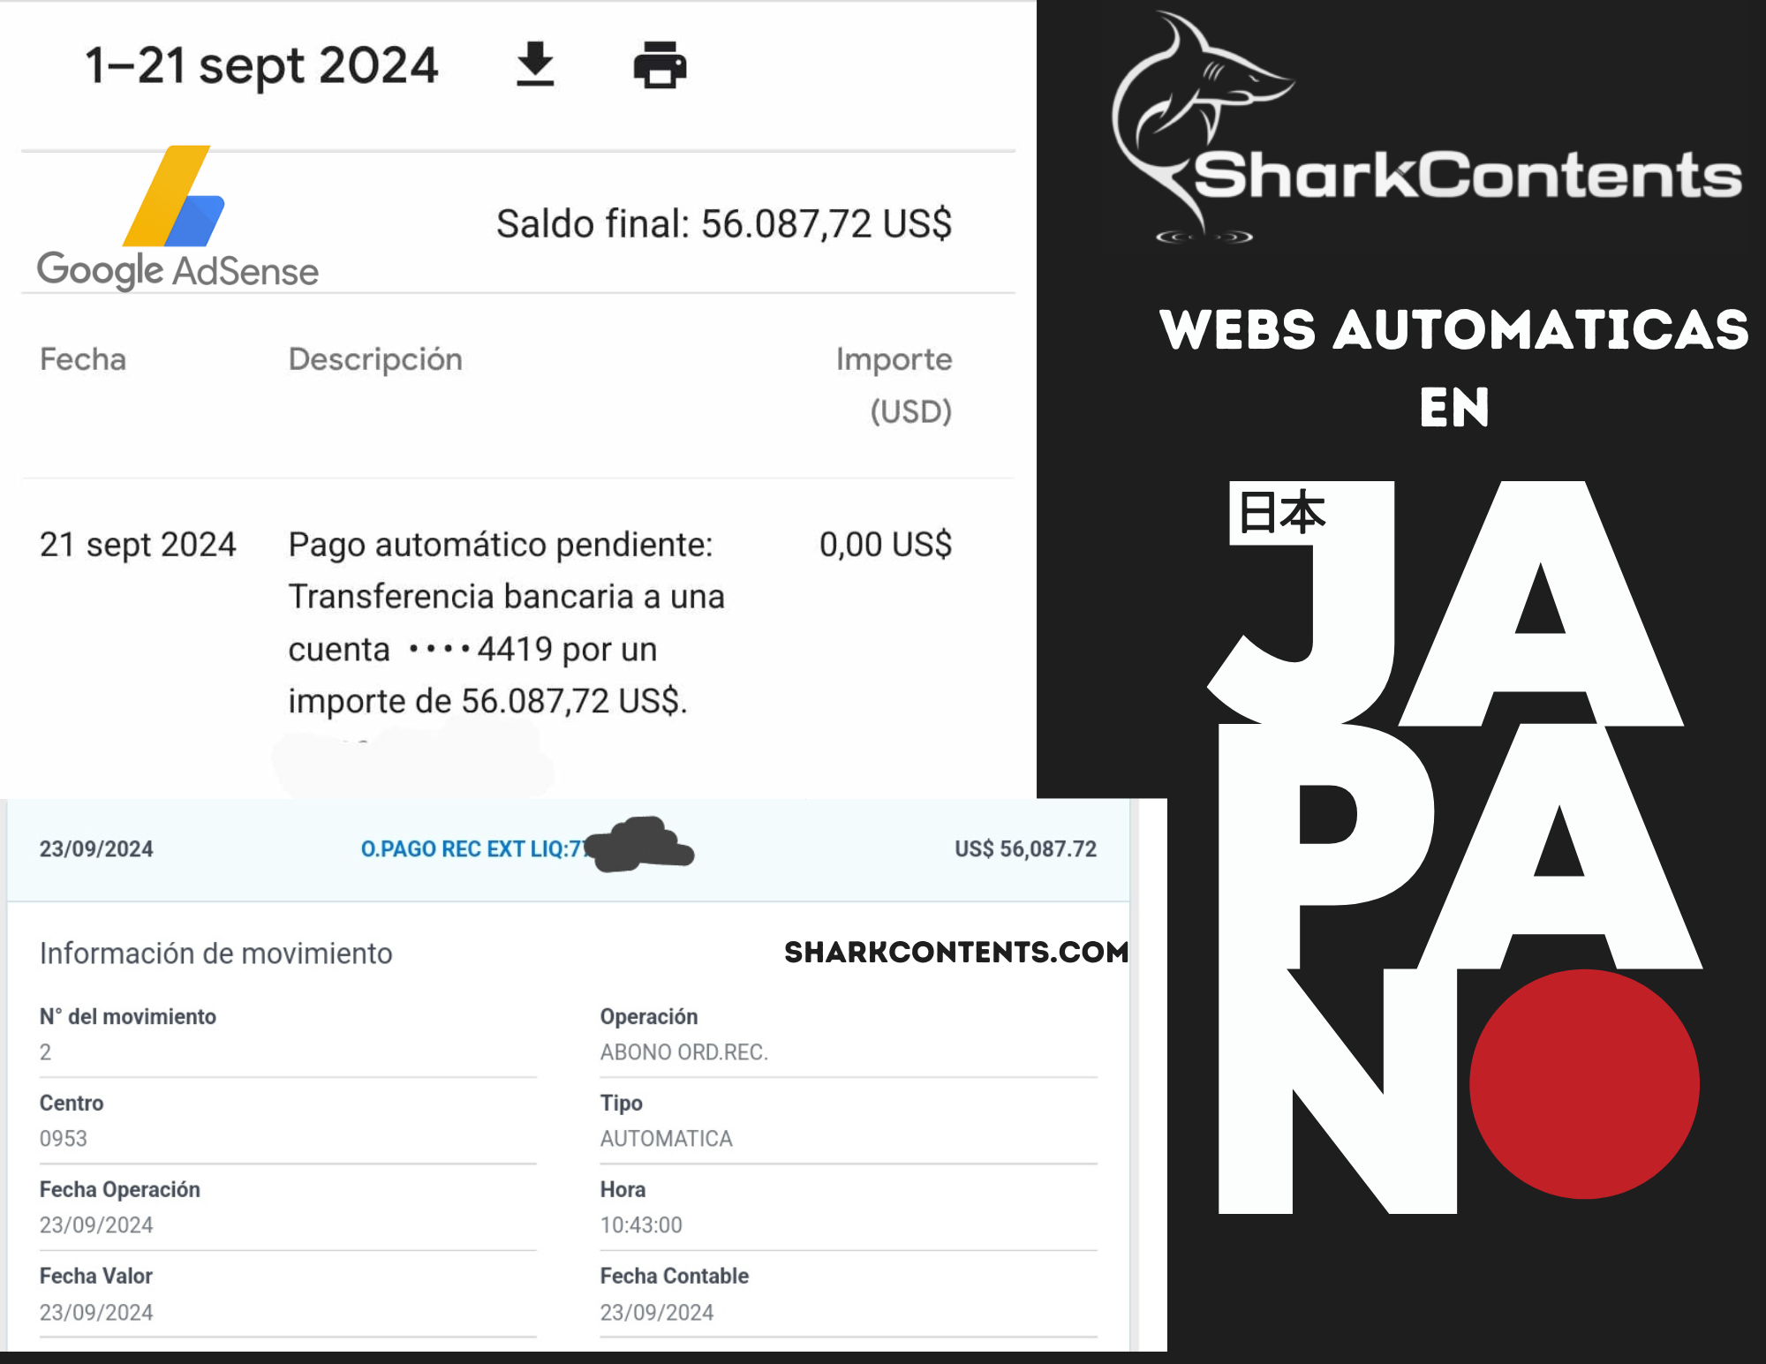Download the AdSense statement with the arrow icon
This screenshot has width=1766, height=1364.
(x=535, y=64)
